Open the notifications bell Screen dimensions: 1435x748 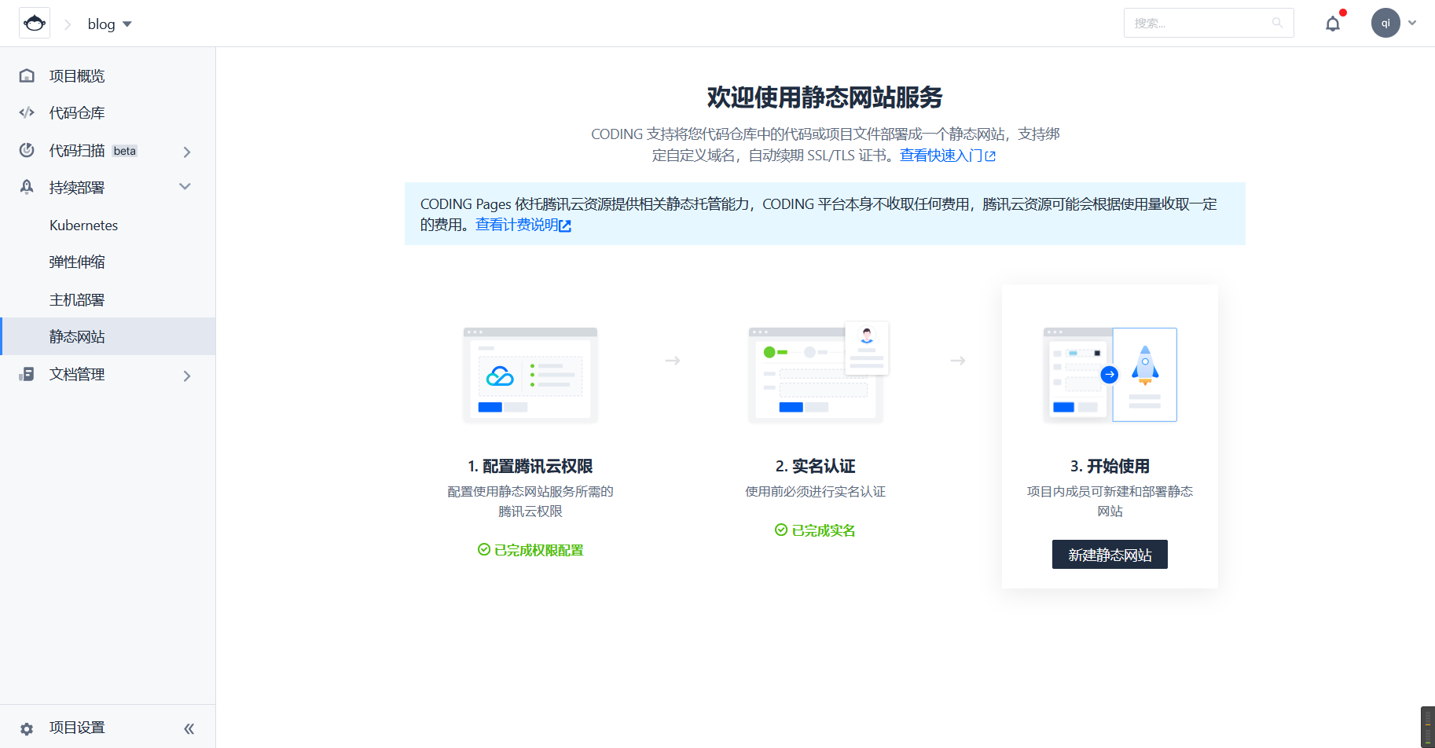[x=1333, y=24]
